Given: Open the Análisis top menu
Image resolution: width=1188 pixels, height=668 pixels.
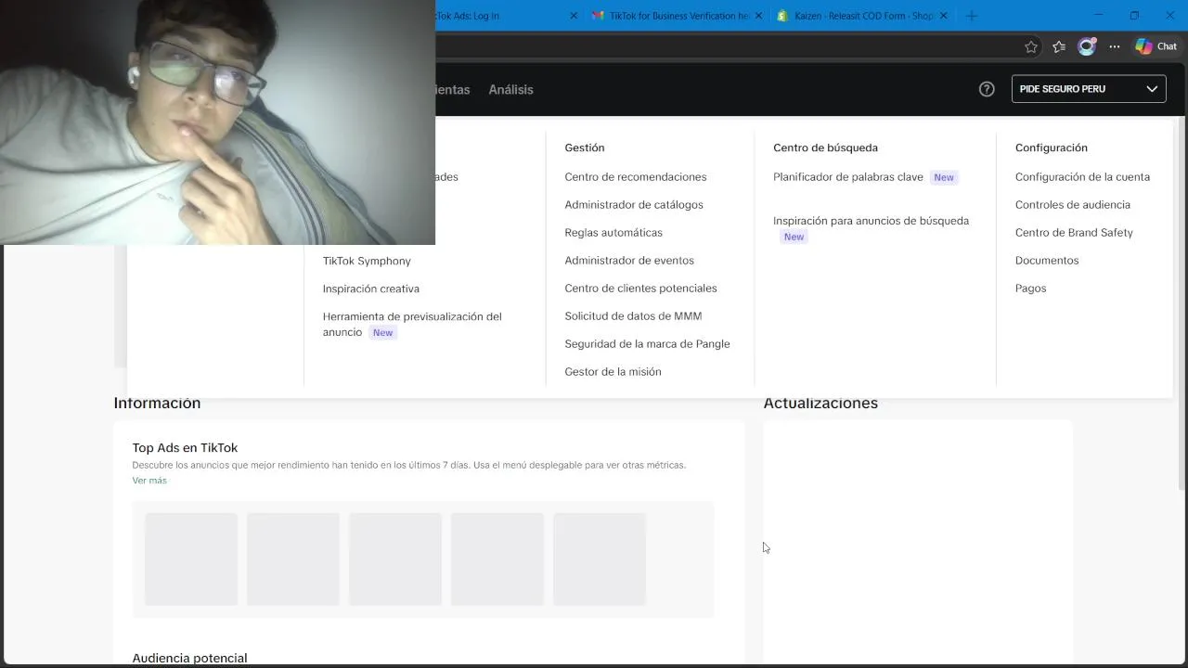Looking at the screenshot, I should [510, 89].
